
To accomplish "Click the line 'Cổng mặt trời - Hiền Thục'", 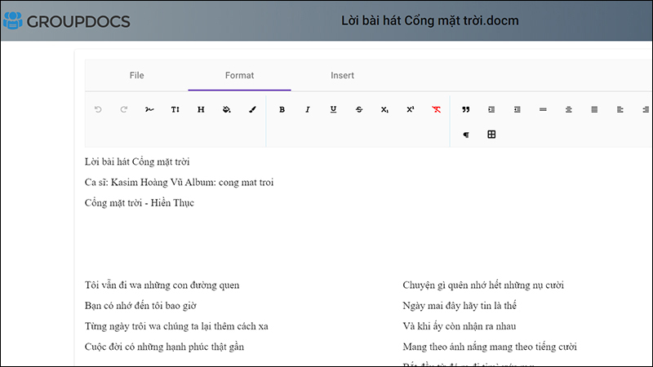I will (x=140, y=202).
